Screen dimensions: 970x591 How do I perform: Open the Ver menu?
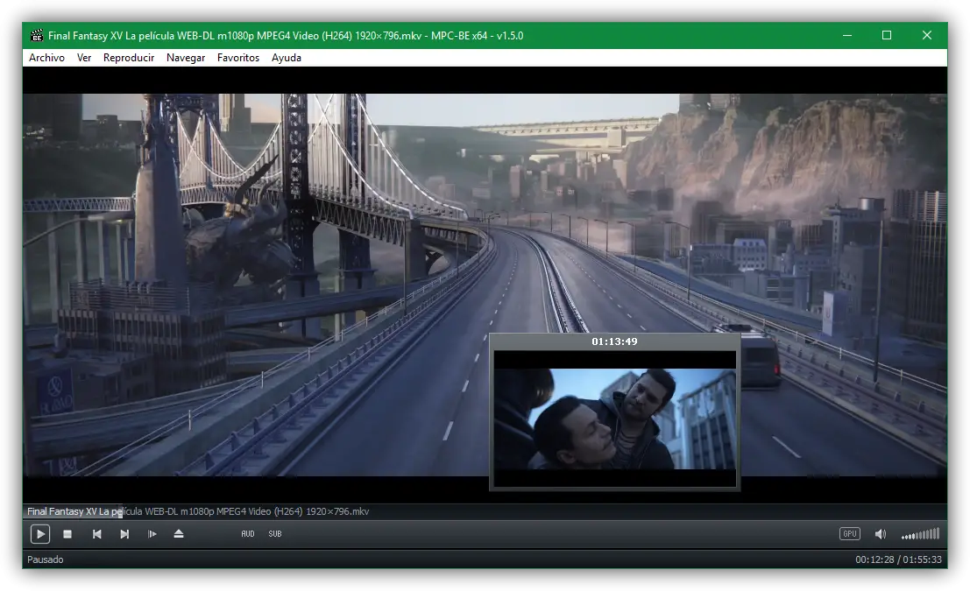click(x=84, y=58)
